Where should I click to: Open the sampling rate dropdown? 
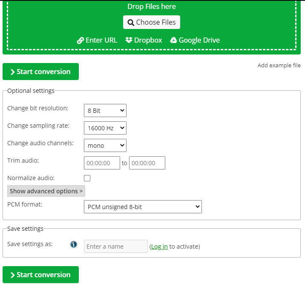105,128
